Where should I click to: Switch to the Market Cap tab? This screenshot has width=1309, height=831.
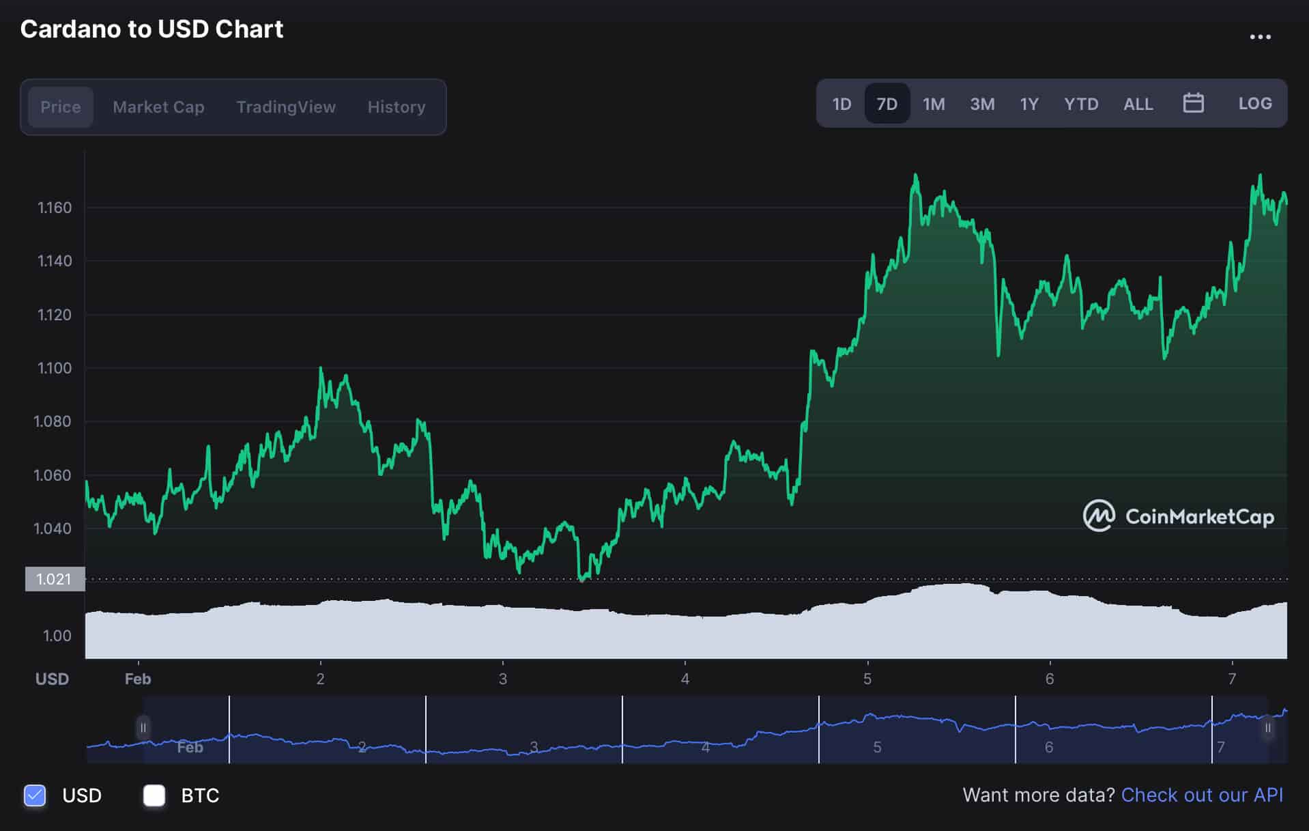[158, 107]
